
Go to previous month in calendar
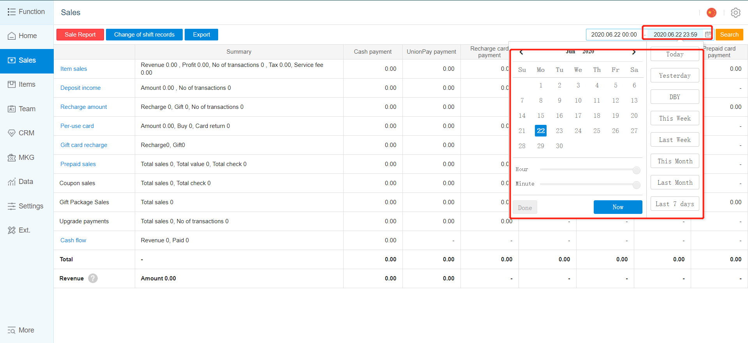[521, 52]
